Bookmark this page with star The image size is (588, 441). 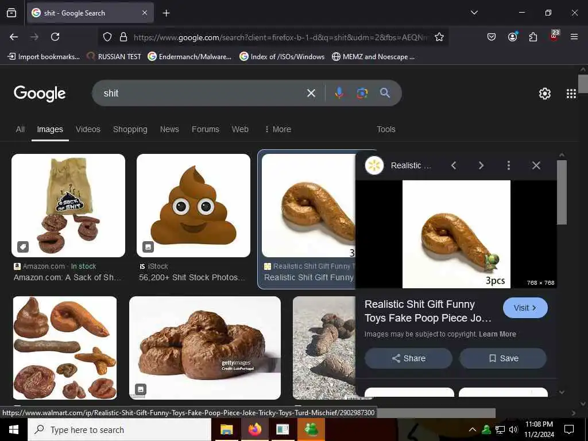click(439, 37)
